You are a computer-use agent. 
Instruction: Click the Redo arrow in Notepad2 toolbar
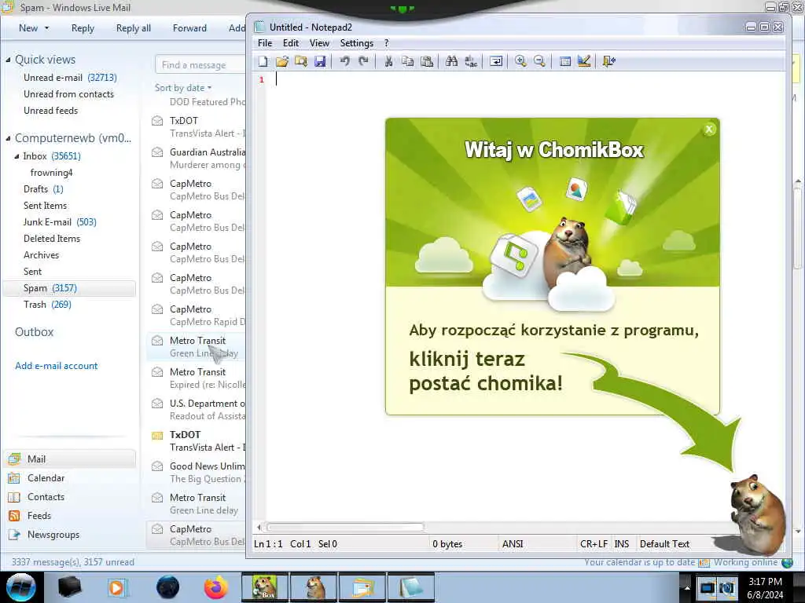point(363,61)
